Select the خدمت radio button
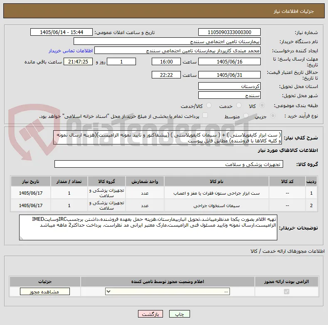328x325 pixels. 239,105
